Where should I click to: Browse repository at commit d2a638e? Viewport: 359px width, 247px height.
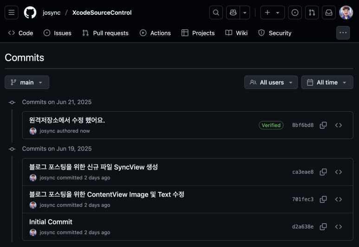tap(339, 227)
